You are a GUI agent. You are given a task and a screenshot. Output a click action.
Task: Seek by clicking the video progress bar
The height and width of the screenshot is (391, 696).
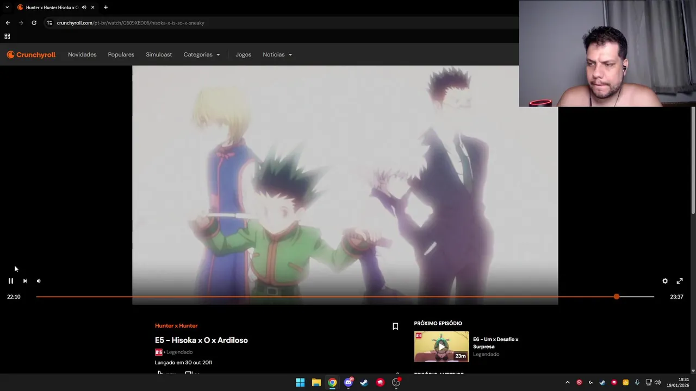pos(345,297)
